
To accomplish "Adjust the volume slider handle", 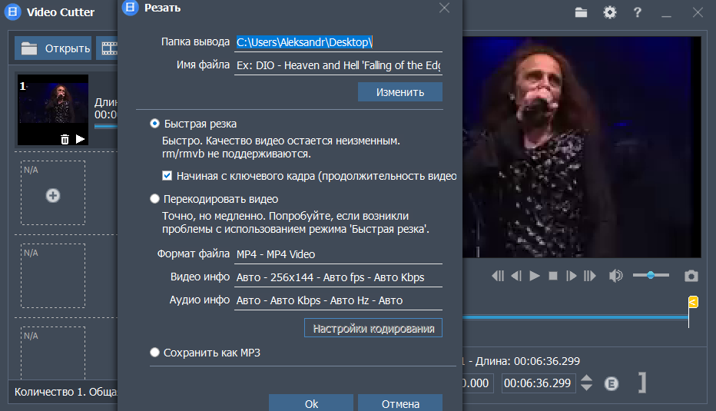I will pyautogui.click(x=651, y=275).
